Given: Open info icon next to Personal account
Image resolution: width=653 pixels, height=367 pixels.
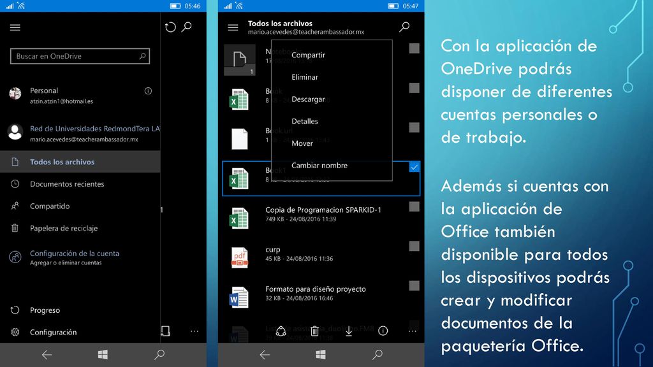Looking at the screenshot, I should 148,90.
